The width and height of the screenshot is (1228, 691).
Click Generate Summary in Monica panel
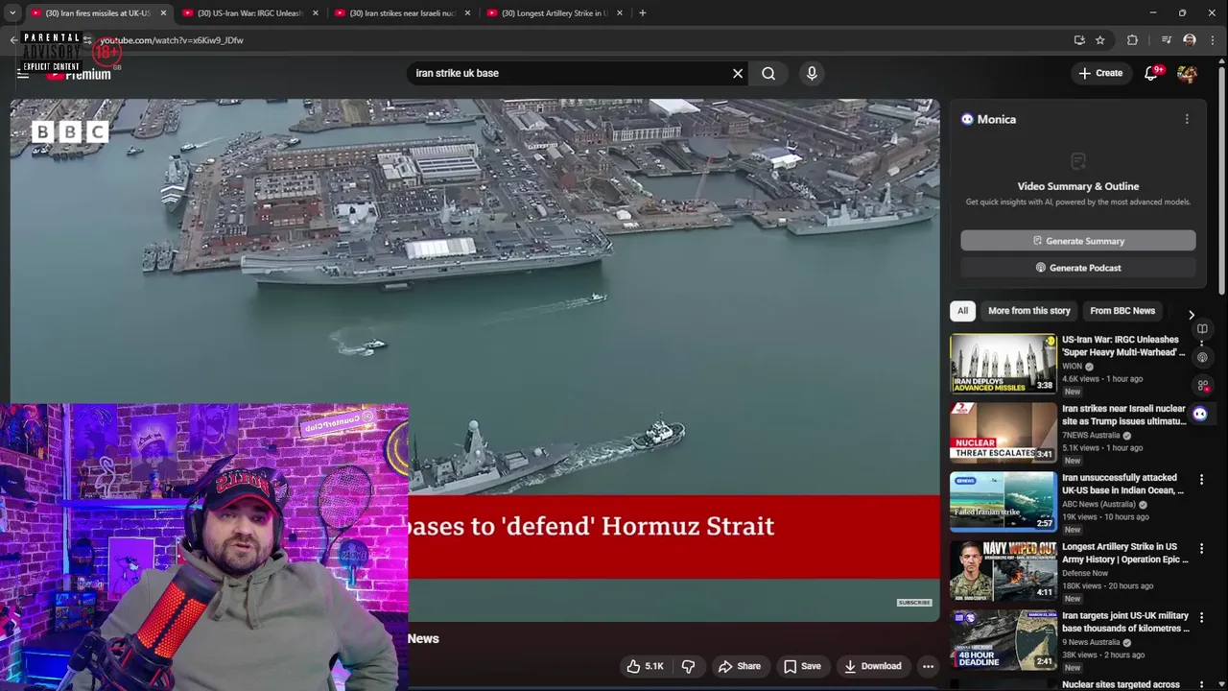(x=1078, y=241)
